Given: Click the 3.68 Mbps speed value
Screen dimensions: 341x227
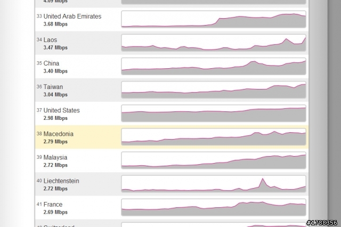Looking at the screenshot, I should point(55,24).
